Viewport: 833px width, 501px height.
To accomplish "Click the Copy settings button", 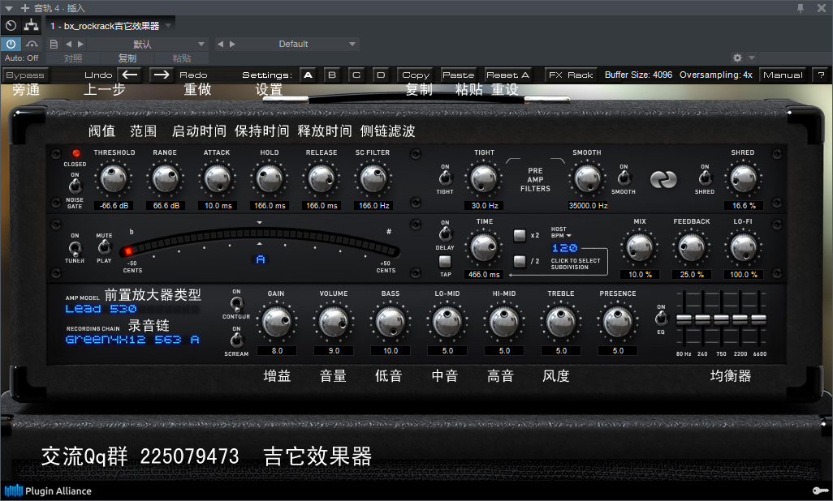I will click(x=416, y=75).
